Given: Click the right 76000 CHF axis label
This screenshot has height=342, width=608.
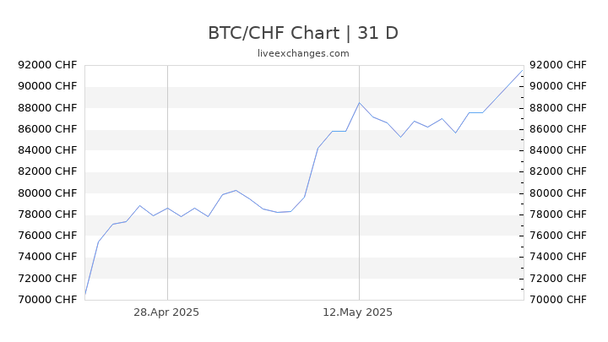Looking at the screenshot, I should 558,236.
